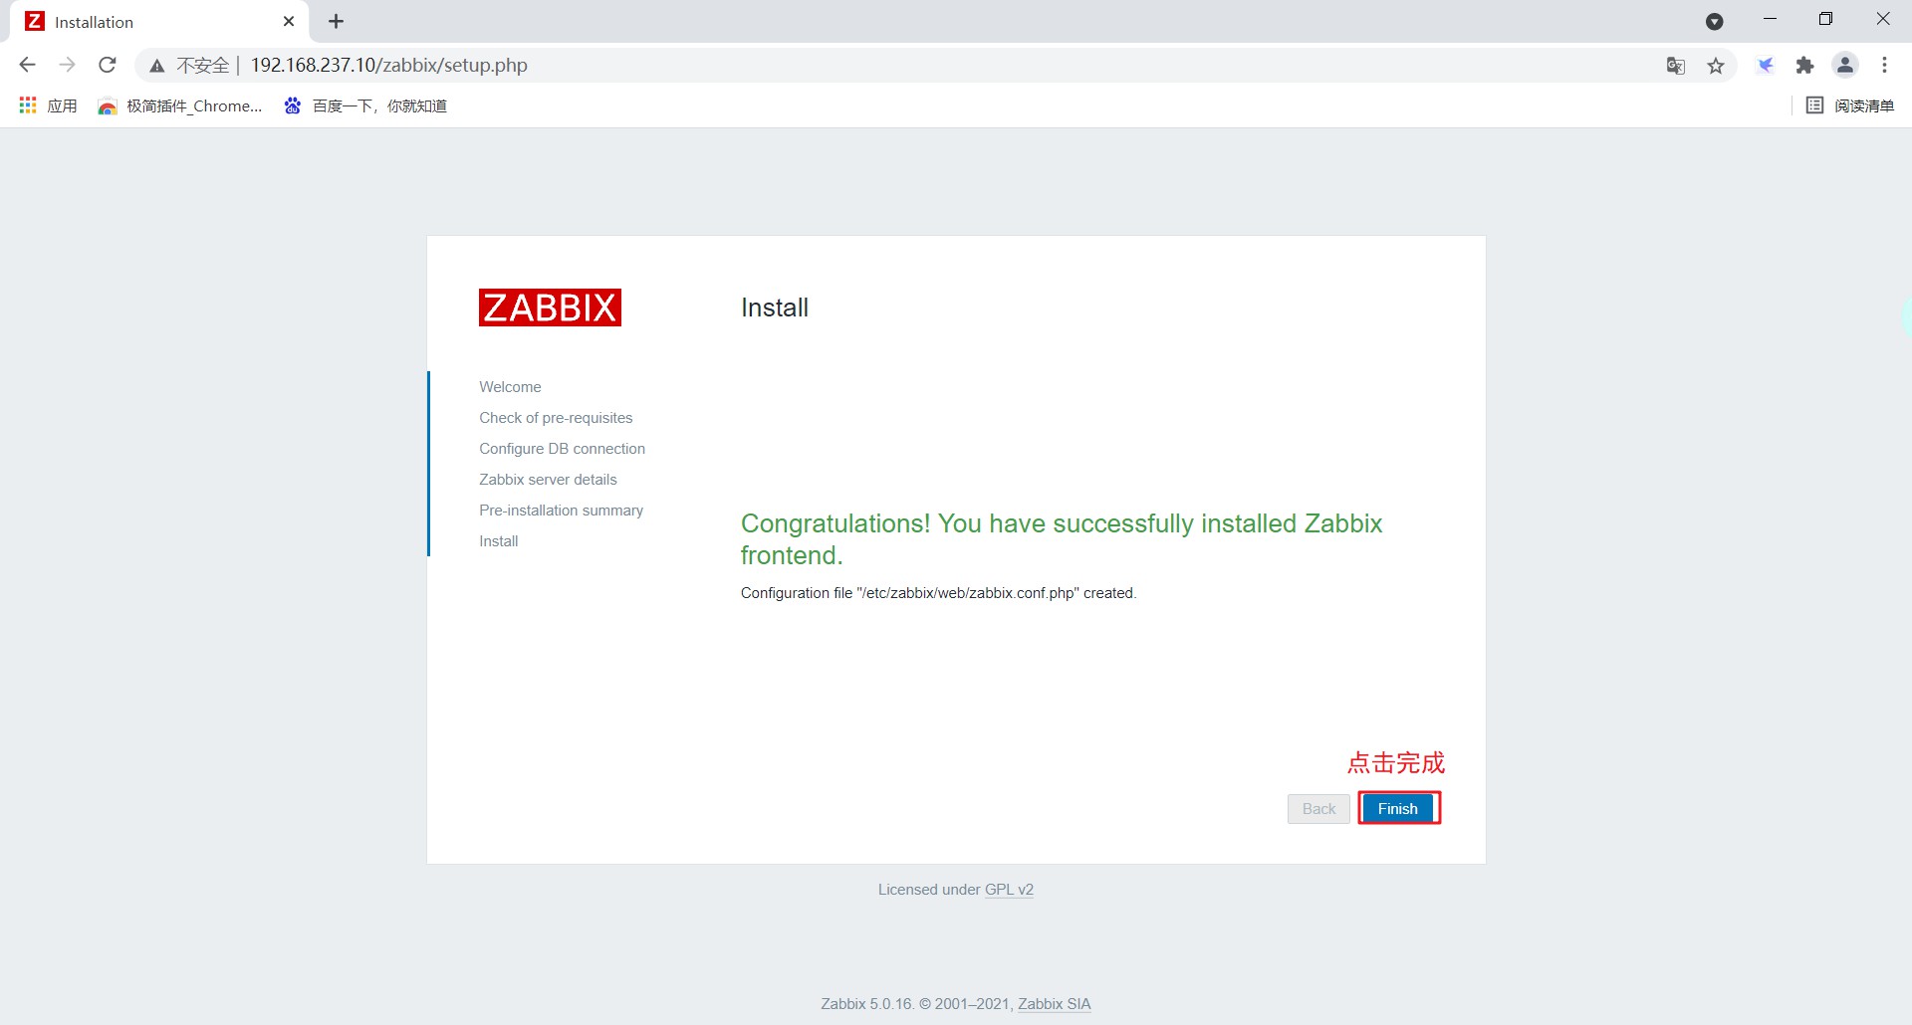This screenshot has height=1025, width=1912.
Task: Open the GPL v2 license link
Action: (x=1009, y=890)
